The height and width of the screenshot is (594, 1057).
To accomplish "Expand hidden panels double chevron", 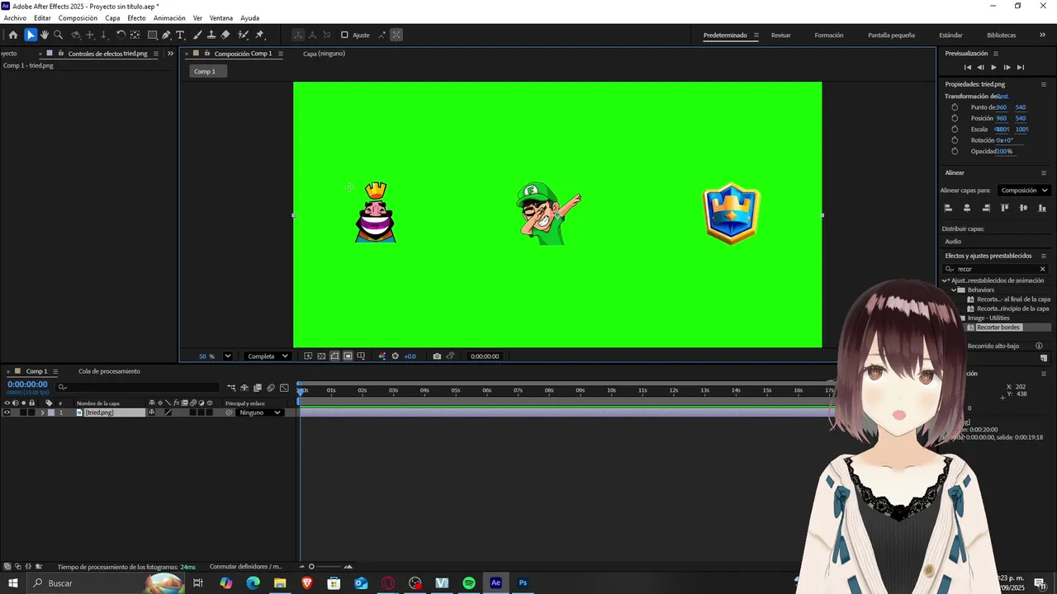I will pyautogui.click(x=170, y=54).
